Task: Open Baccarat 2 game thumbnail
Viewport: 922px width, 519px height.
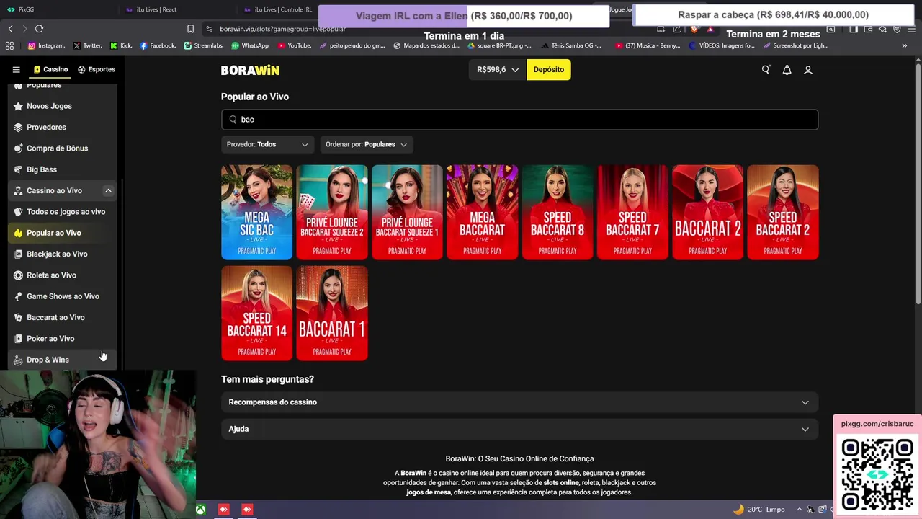Action: [x=708, y=212]
